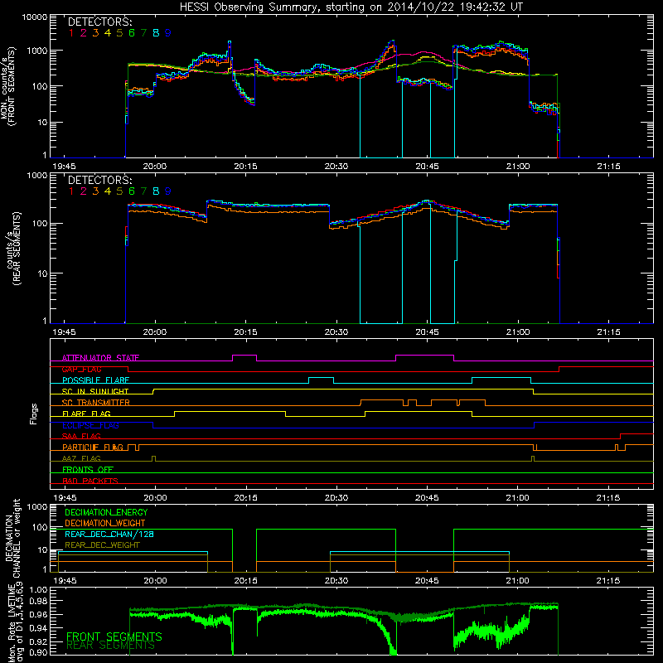Select detector 4 in the front segments legend
The width and height of the screenshot is (663, 663).
(x=108, y=33)
